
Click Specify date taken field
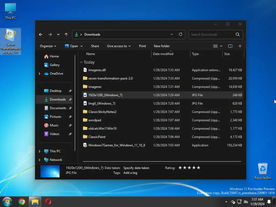[136, 168]
